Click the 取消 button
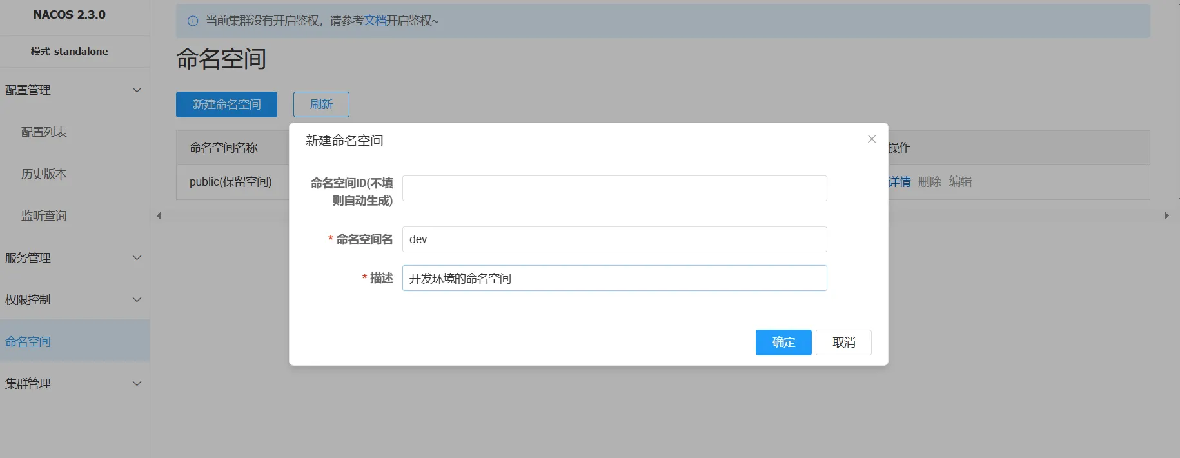 [x=843, y=343]
